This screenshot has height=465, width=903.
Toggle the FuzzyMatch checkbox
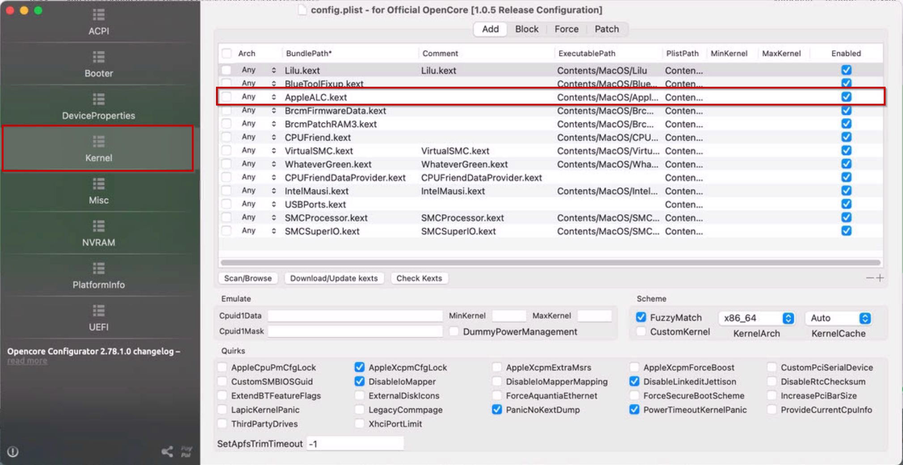pos(641,317)
